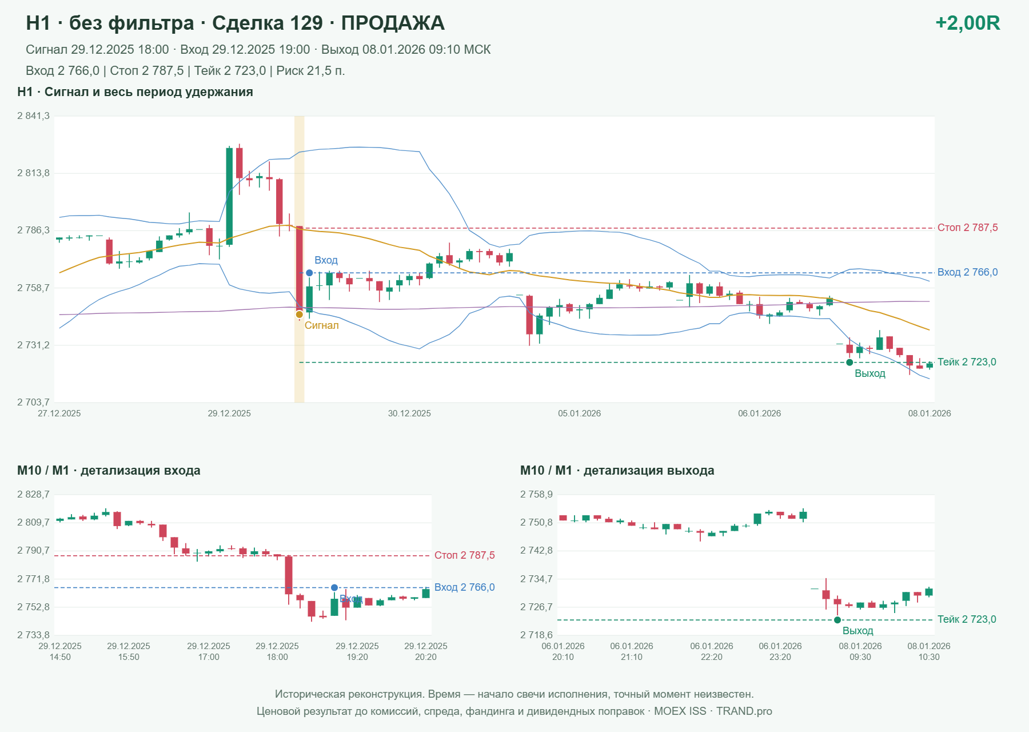Click 'Тейк 2 723,0' label on H1 chart
This screenshot has height=732, width=1029.
pos(967,362)
